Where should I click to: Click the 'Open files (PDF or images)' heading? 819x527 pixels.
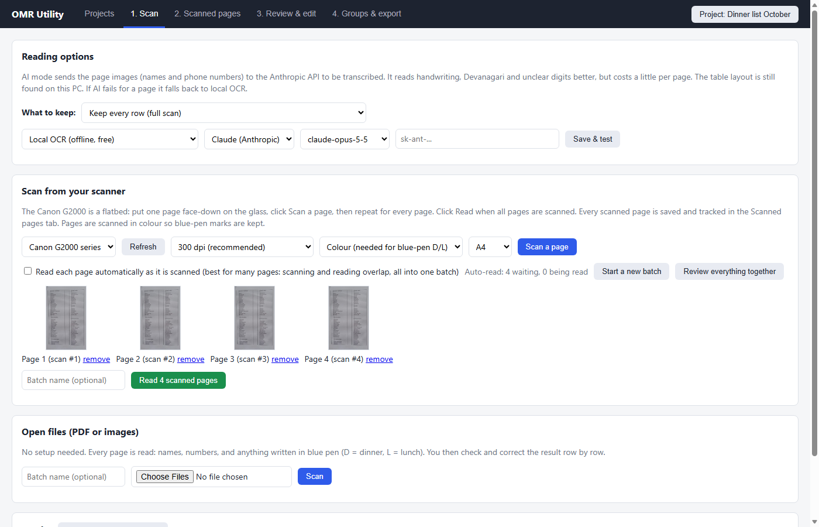click(x=80, y=432)
